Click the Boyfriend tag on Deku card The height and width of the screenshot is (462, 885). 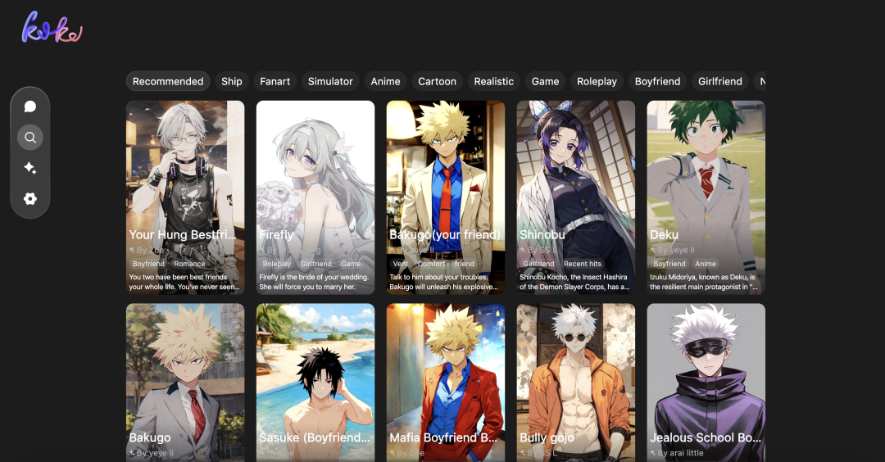tap(669, 264)
